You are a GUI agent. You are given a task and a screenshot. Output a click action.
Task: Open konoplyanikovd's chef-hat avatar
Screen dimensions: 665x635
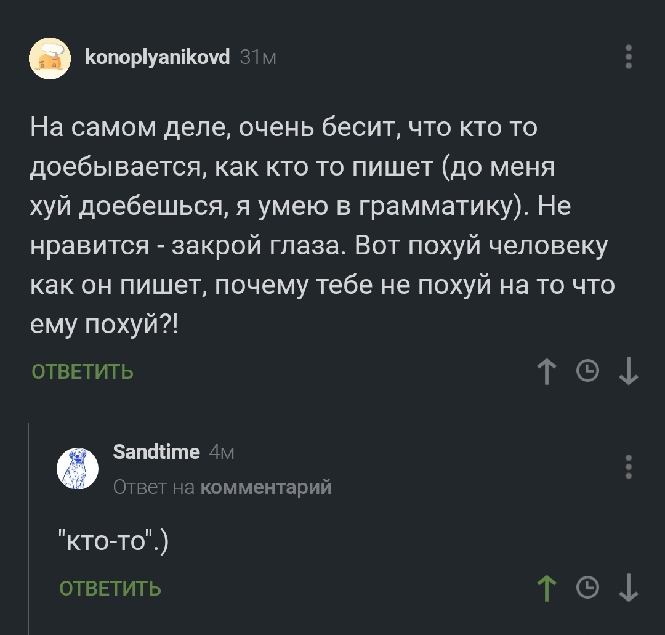(50, 58)
